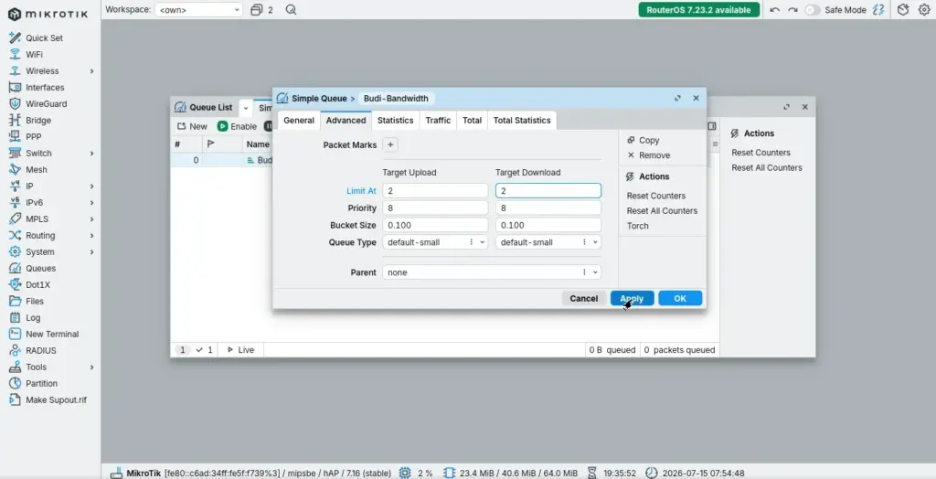Click the icon right of Safe Mode label
This screenshot has height=479, width=936.
(x=878, y=9)
